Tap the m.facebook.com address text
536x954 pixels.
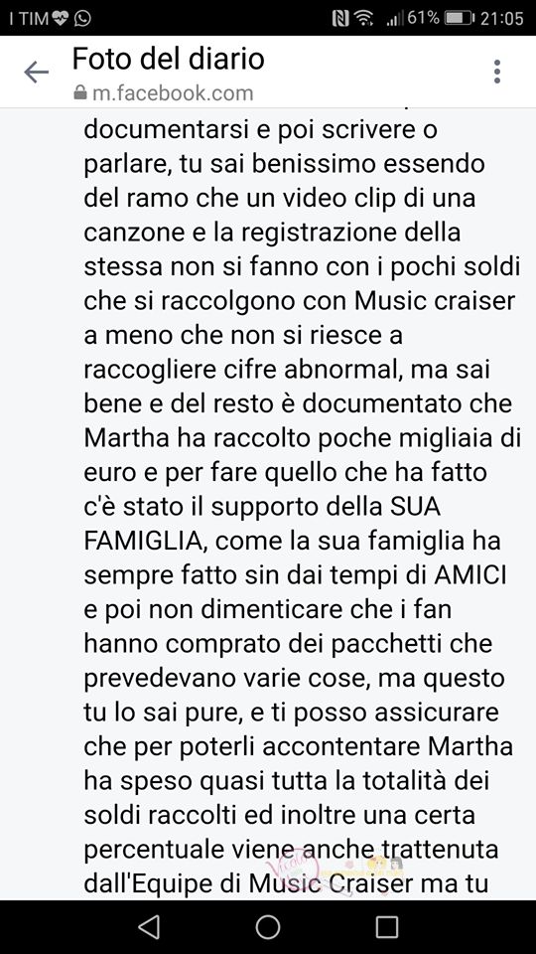(173, 93)
